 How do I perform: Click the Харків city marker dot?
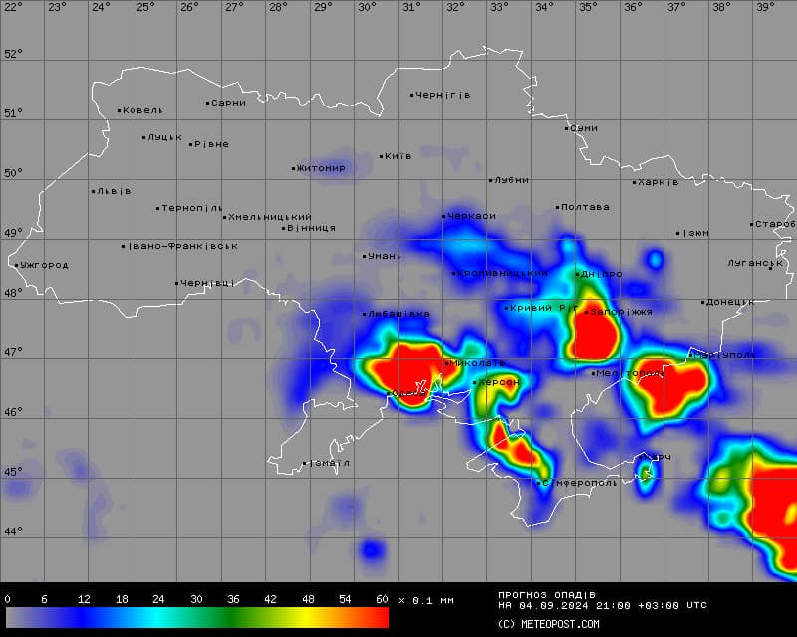(x=634, y=182)
